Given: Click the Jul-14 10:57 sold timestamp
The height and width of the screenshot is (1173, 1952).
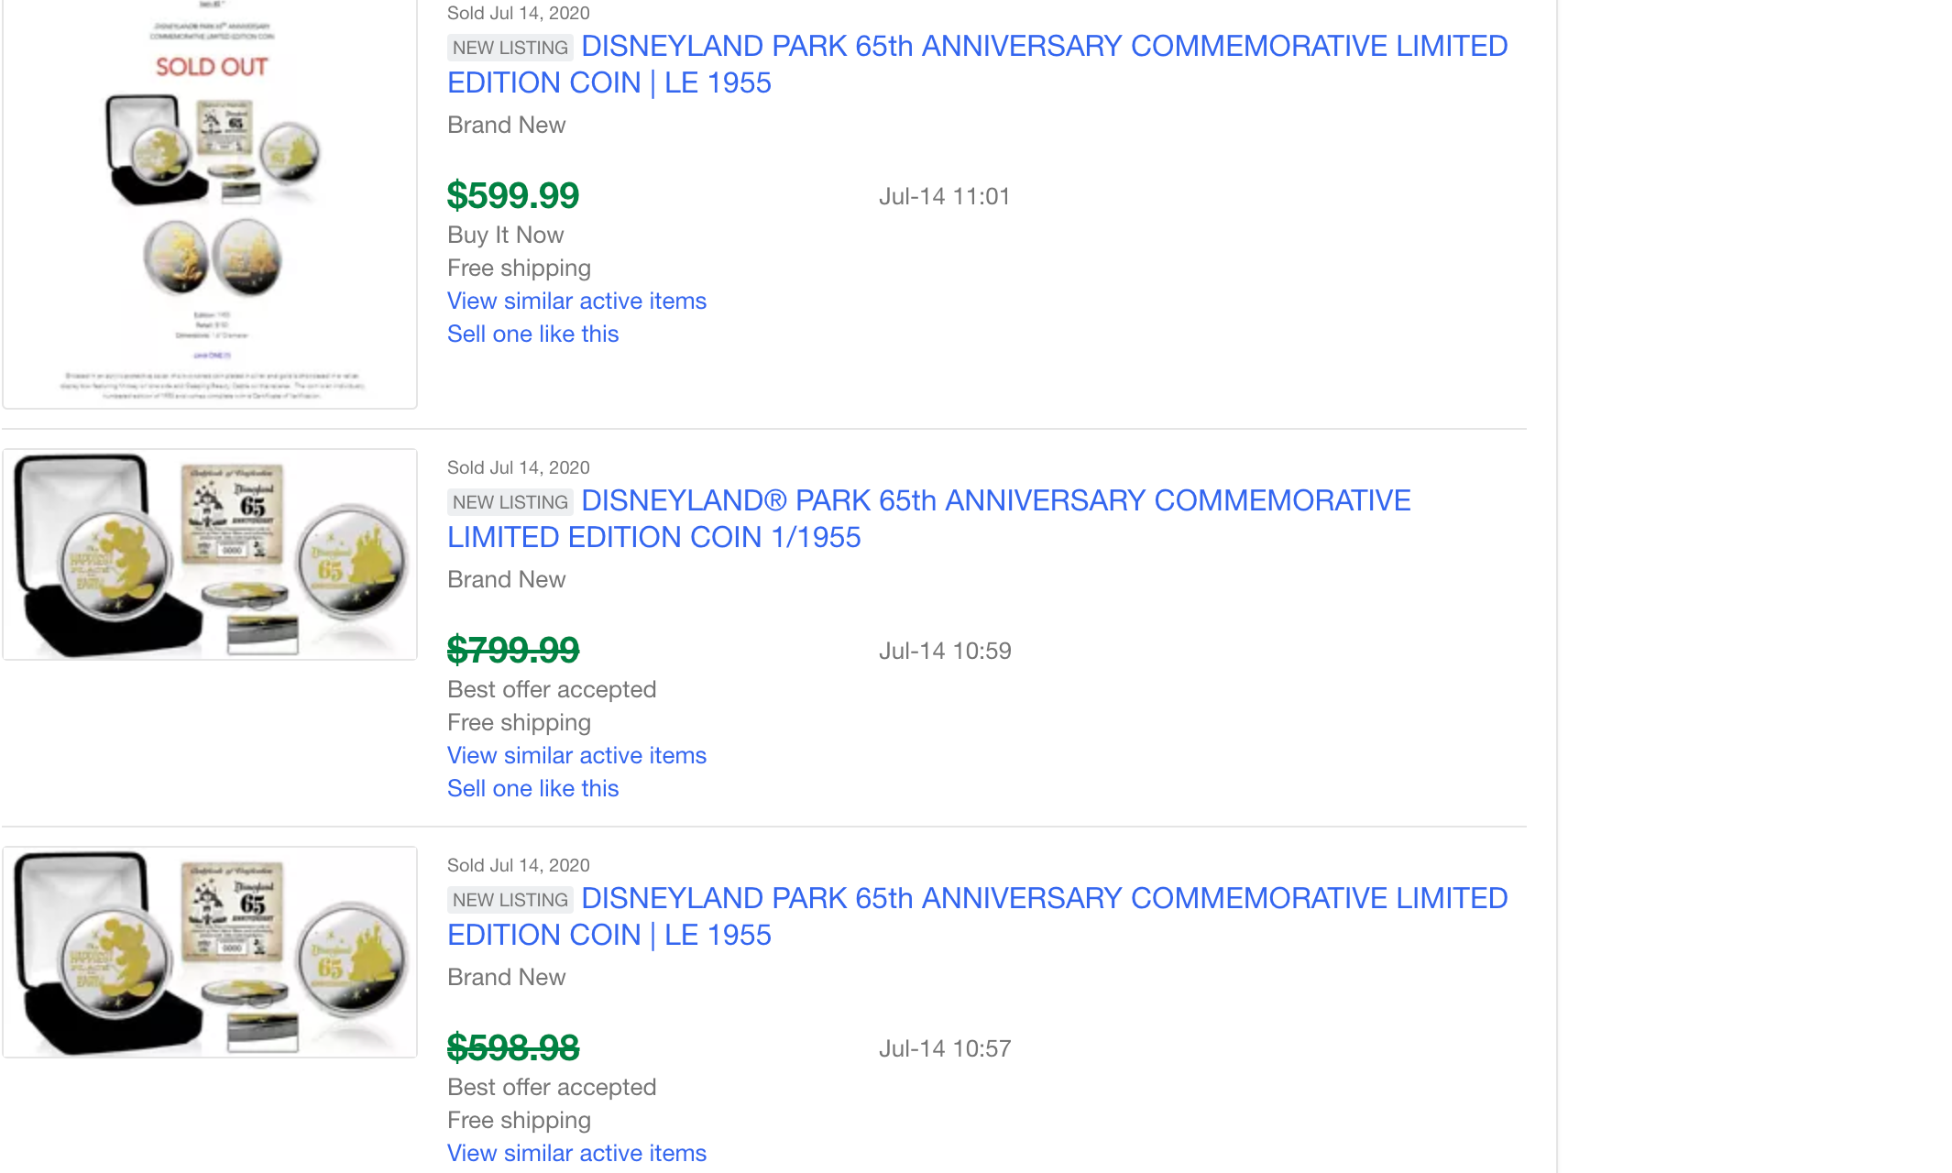Looking at the screenshot, I should point(945,1048).
